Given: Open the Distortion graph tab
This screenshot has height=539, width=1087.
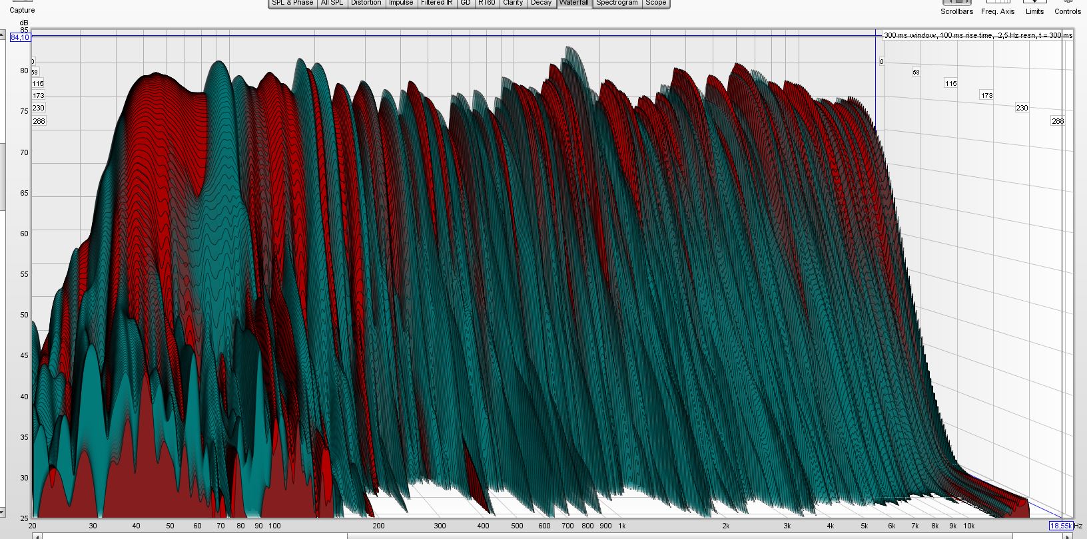Looking at the screenshot, I should pyautogui.click(x=366, y=3).
